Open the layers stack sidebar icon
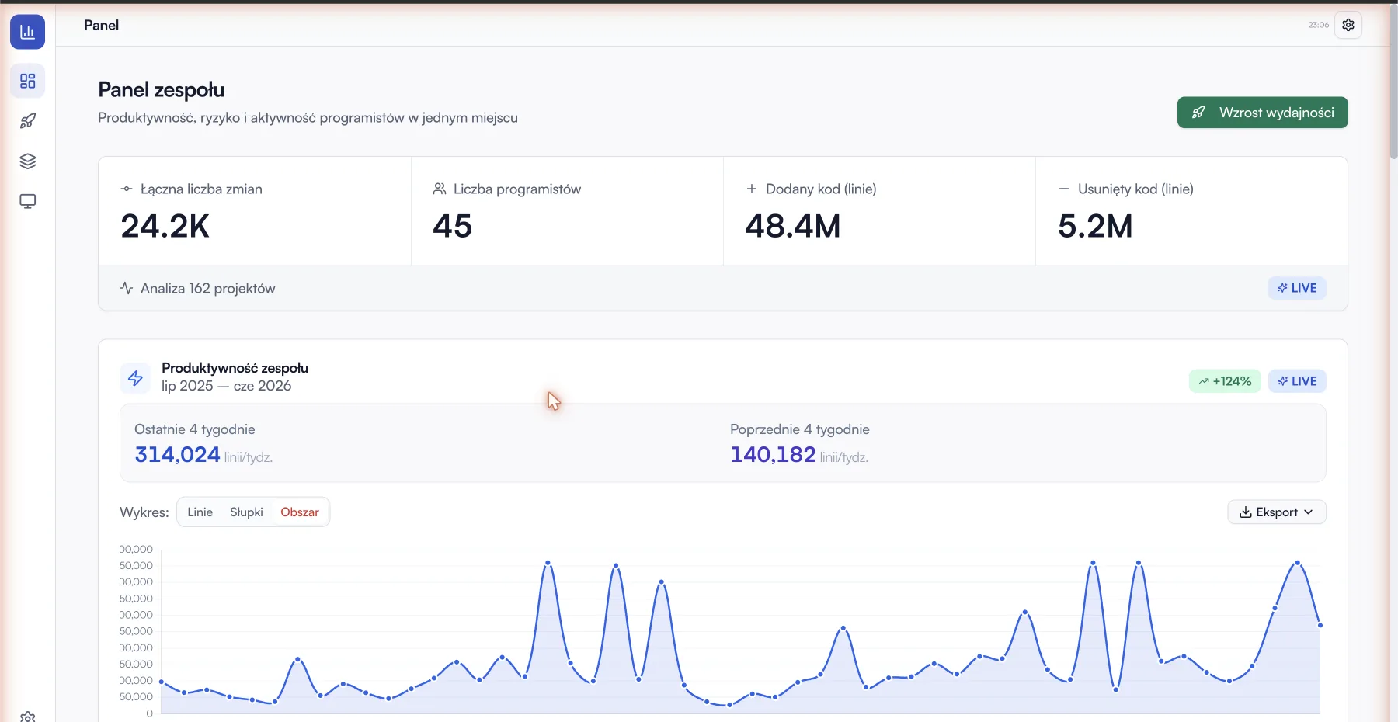 [x=28, y=161]
